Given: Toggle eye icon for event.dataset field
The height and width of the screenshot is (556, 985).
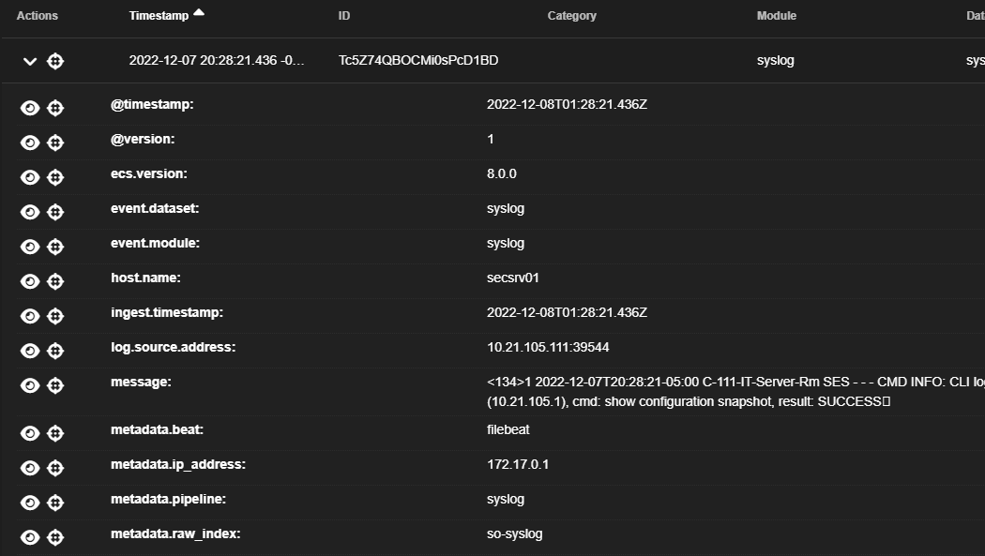Looking at the screenshot, I should (x=29, y=212).
